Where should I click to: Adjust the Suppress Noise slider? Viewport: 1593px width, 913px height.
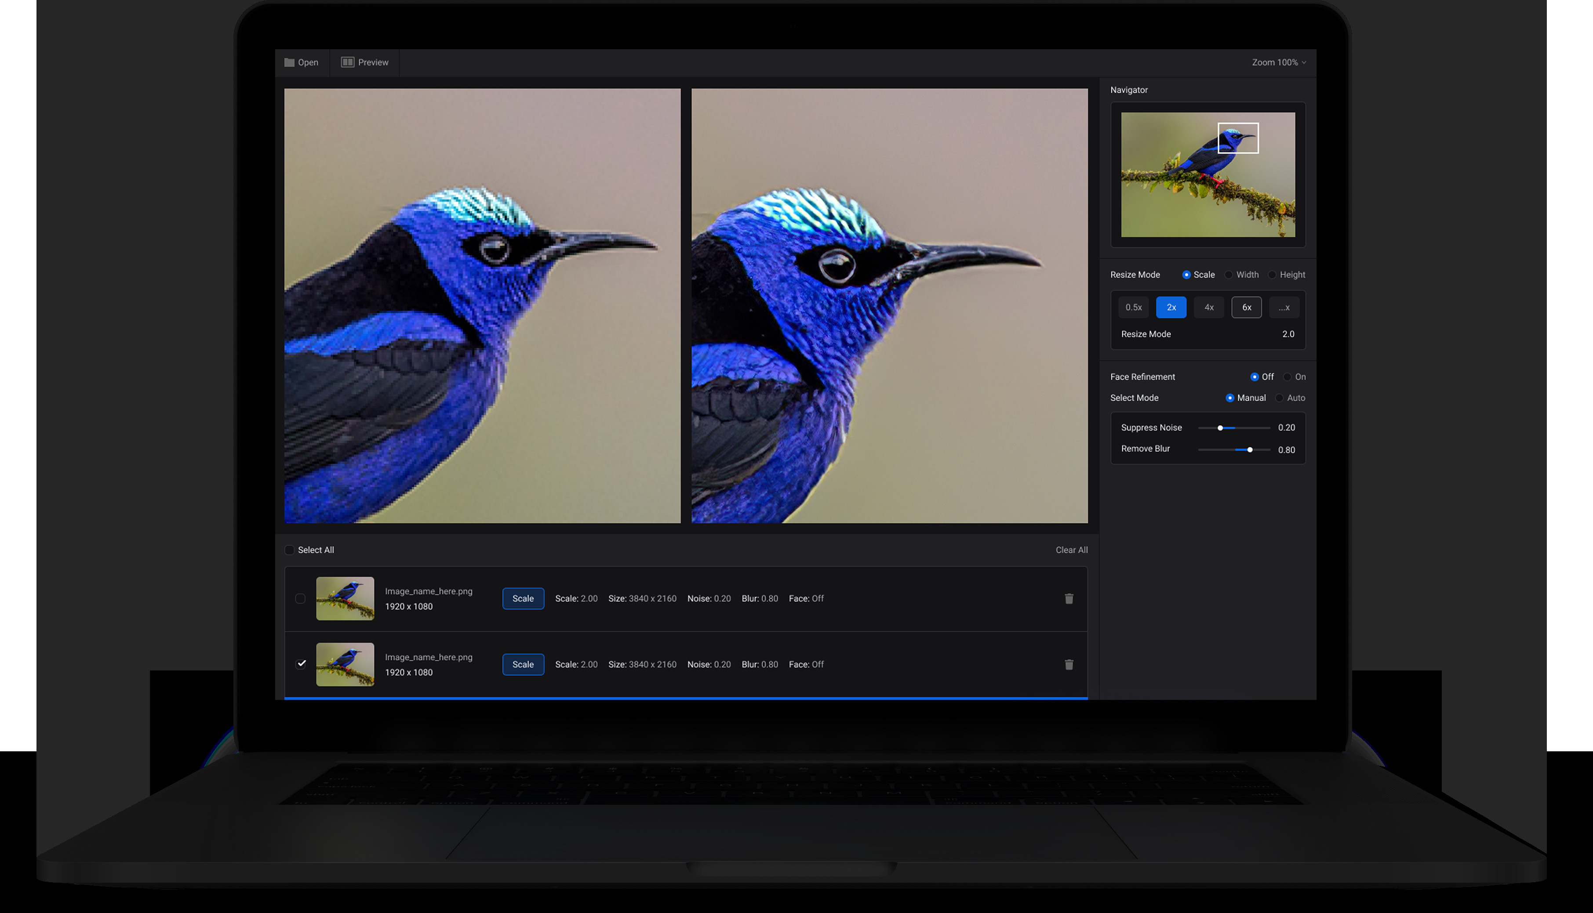[x=1220, y=428]
